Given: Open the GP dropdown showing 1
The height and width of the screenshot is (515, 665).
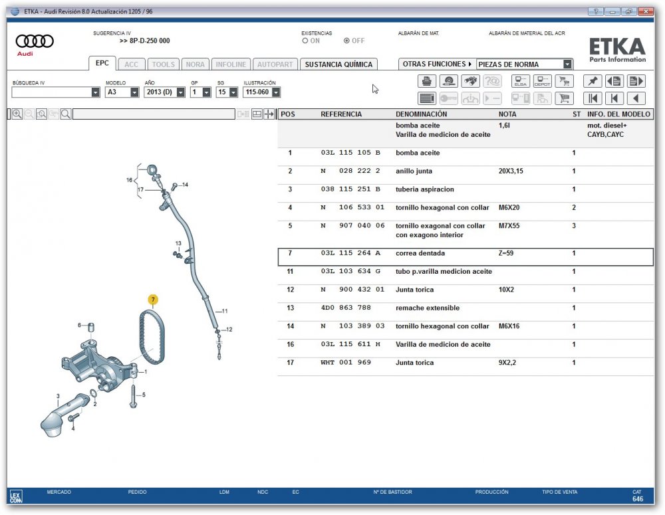Looking at the screenshot, I should [x=207, y=92].
